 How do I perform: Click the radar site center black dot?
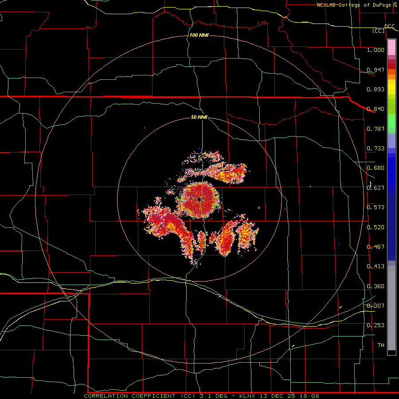(199, 199)
